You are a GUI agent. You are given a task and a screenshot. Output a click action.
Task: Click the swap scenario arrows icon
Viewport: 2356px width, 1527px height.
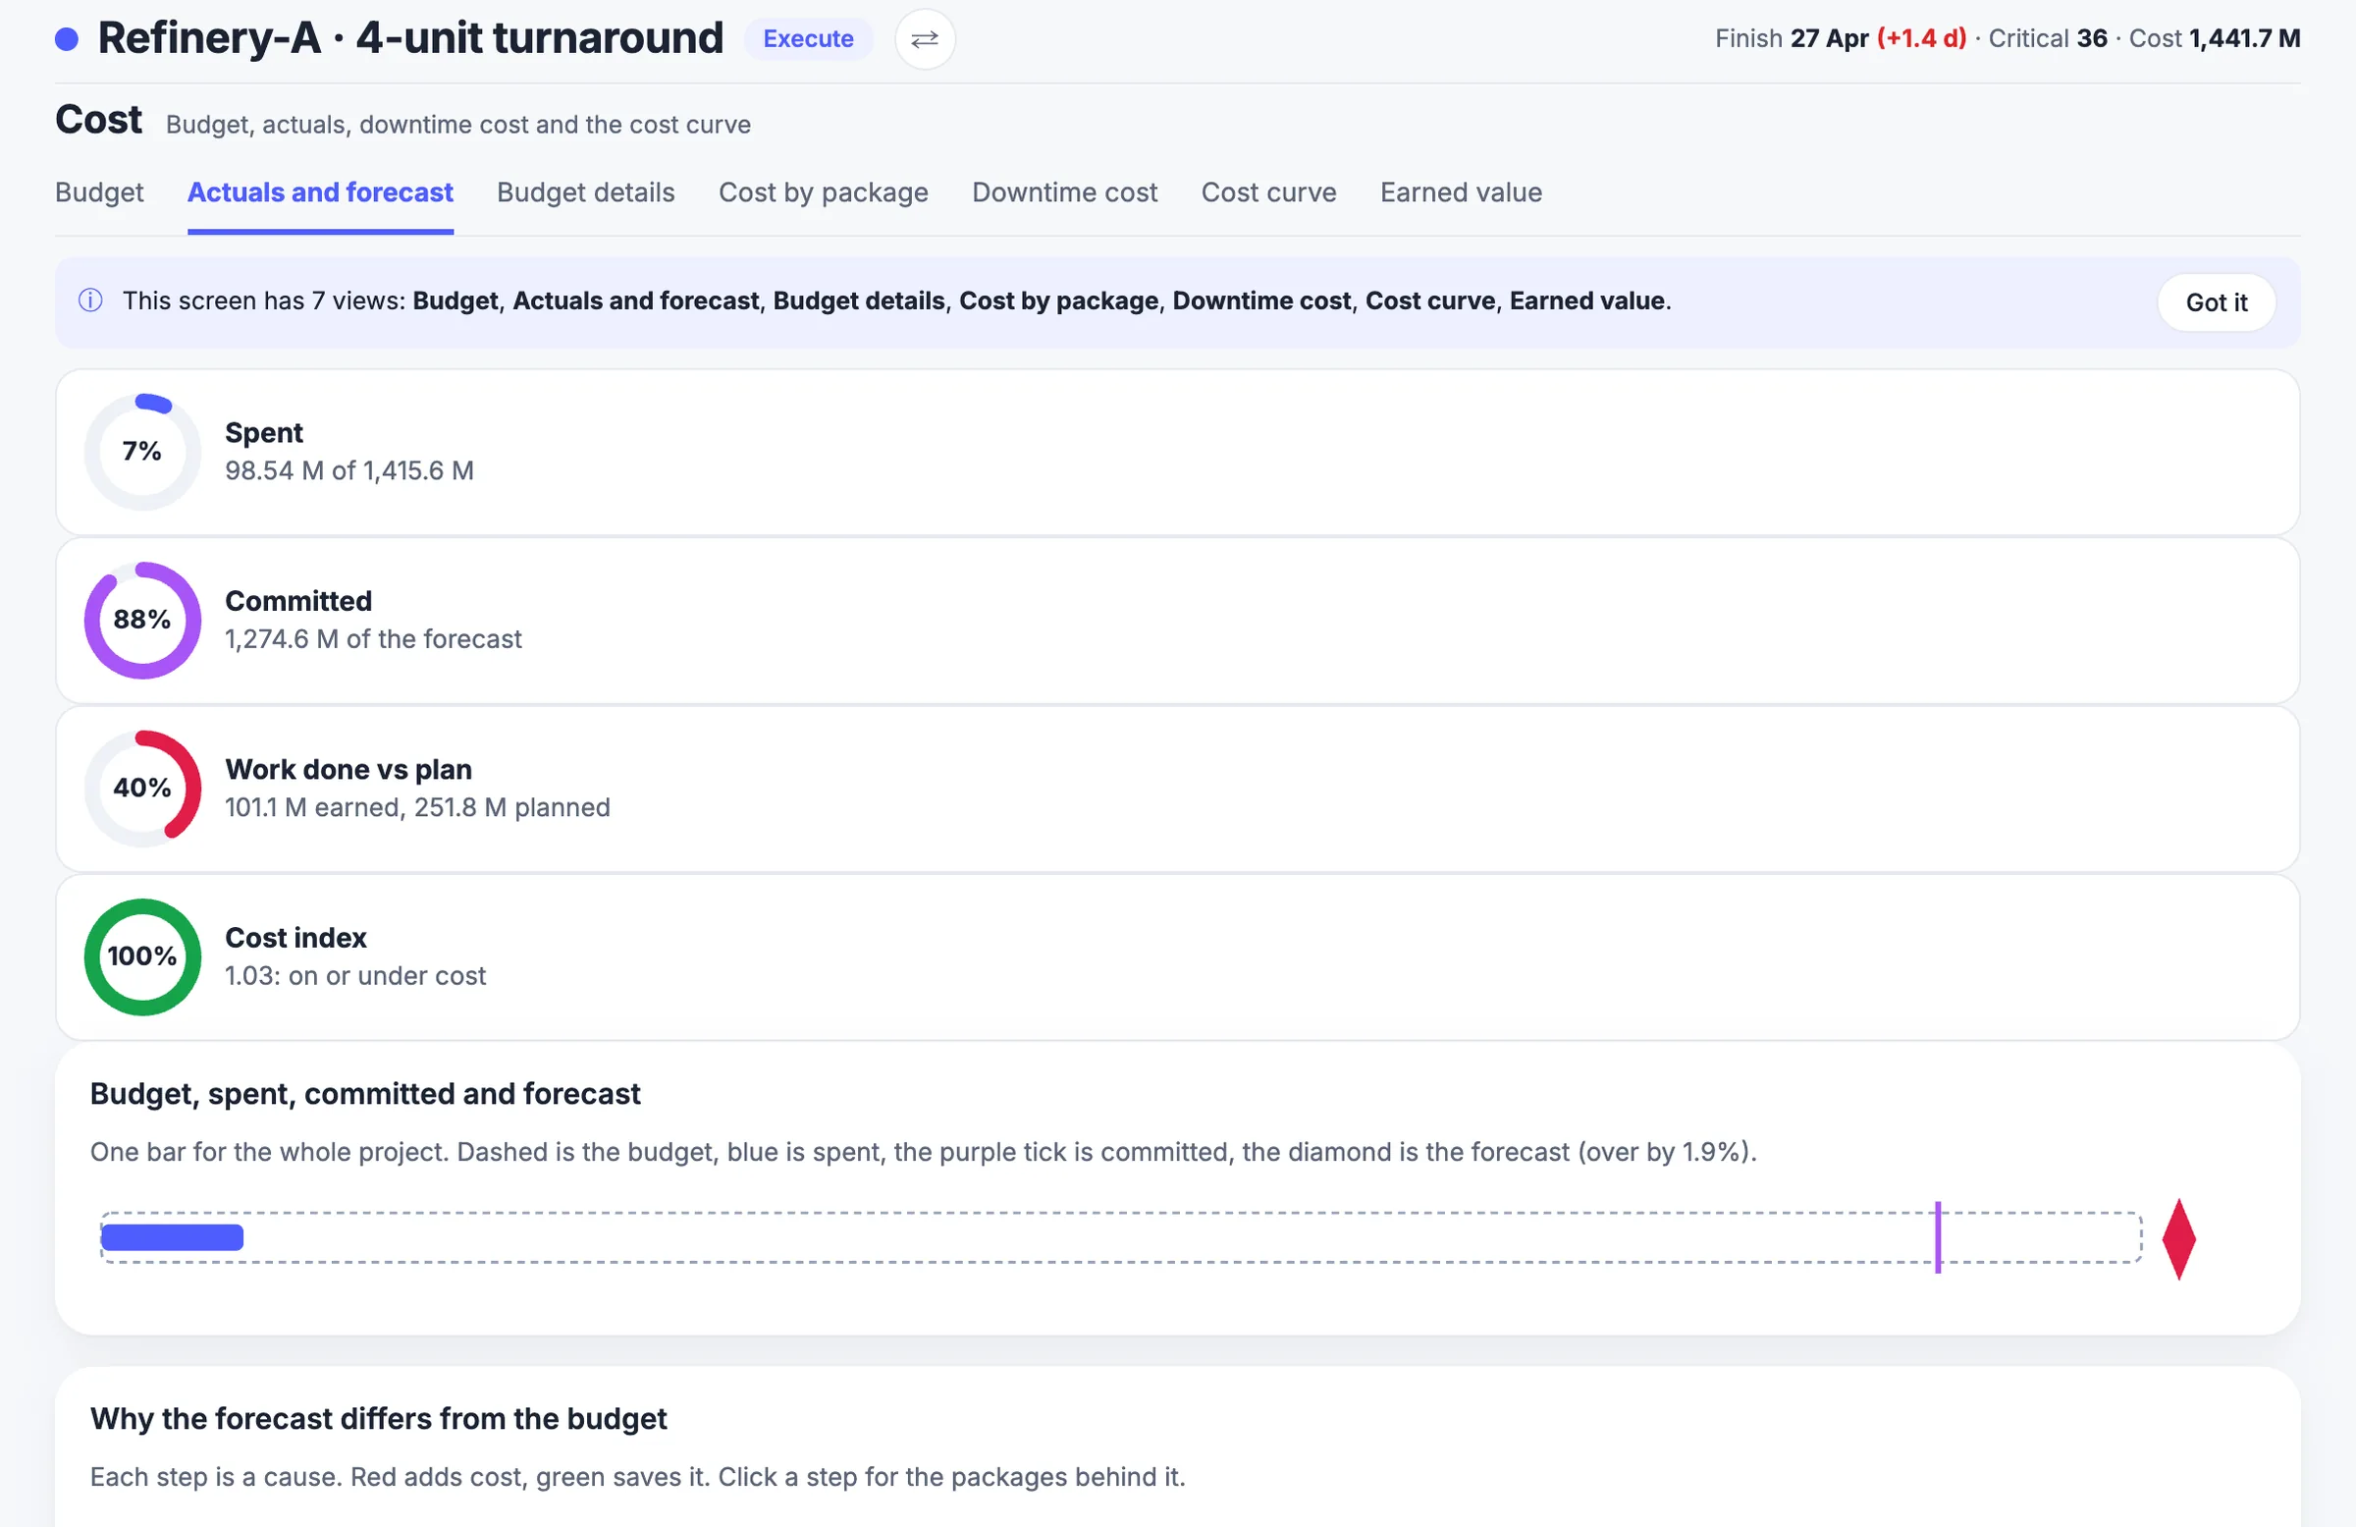click(x=925, y=38)
